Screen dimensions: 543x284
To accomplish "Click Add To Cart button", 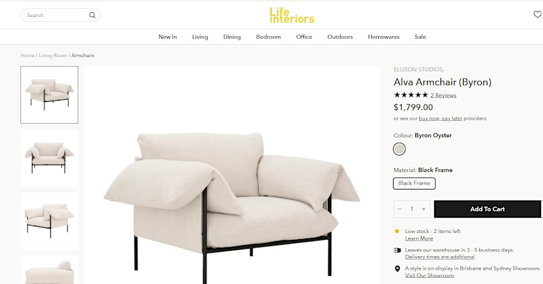I will [x=487, y=209].
